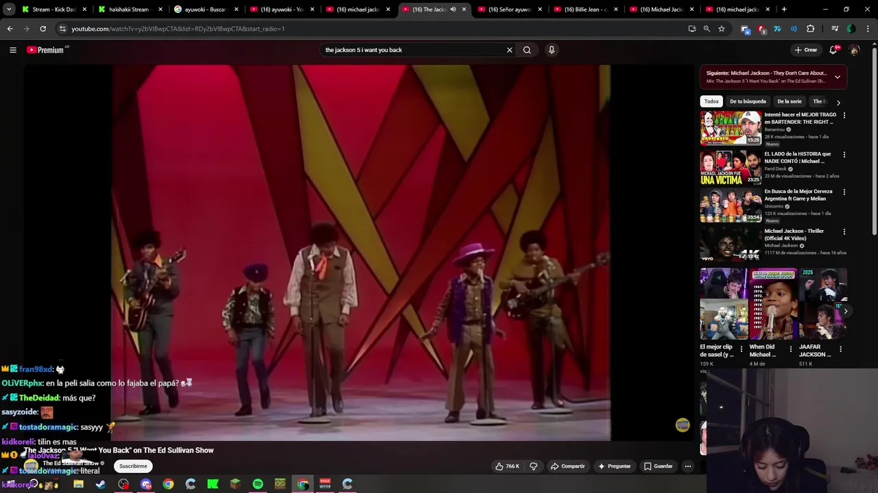Click the Preguntar button

tap(615, 466)
